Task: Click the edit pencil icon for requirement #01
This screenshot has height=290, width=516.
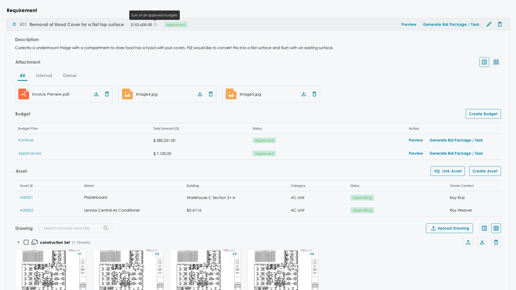Action: (489, 24)
